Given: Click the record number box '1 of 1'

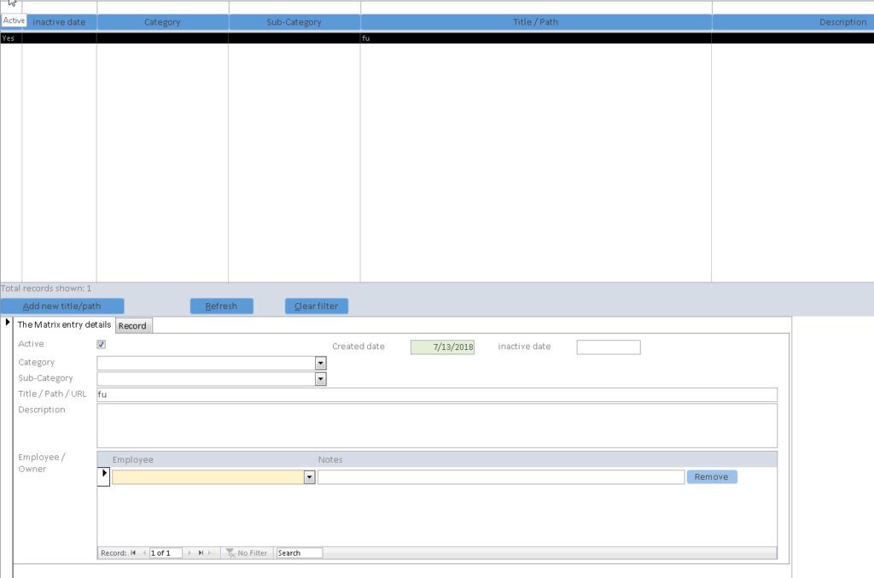Looking at the screenshot, I should pos(165,553).
